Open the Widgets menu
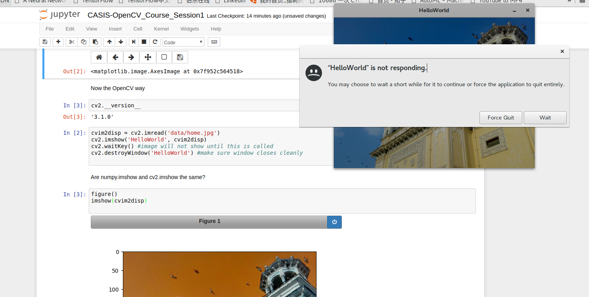 tap(190, 29)
